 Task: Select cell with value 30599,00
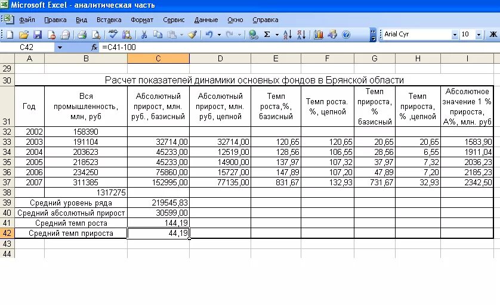pos(158,213)
